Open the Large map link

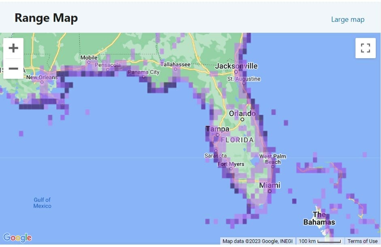point(348,19)
